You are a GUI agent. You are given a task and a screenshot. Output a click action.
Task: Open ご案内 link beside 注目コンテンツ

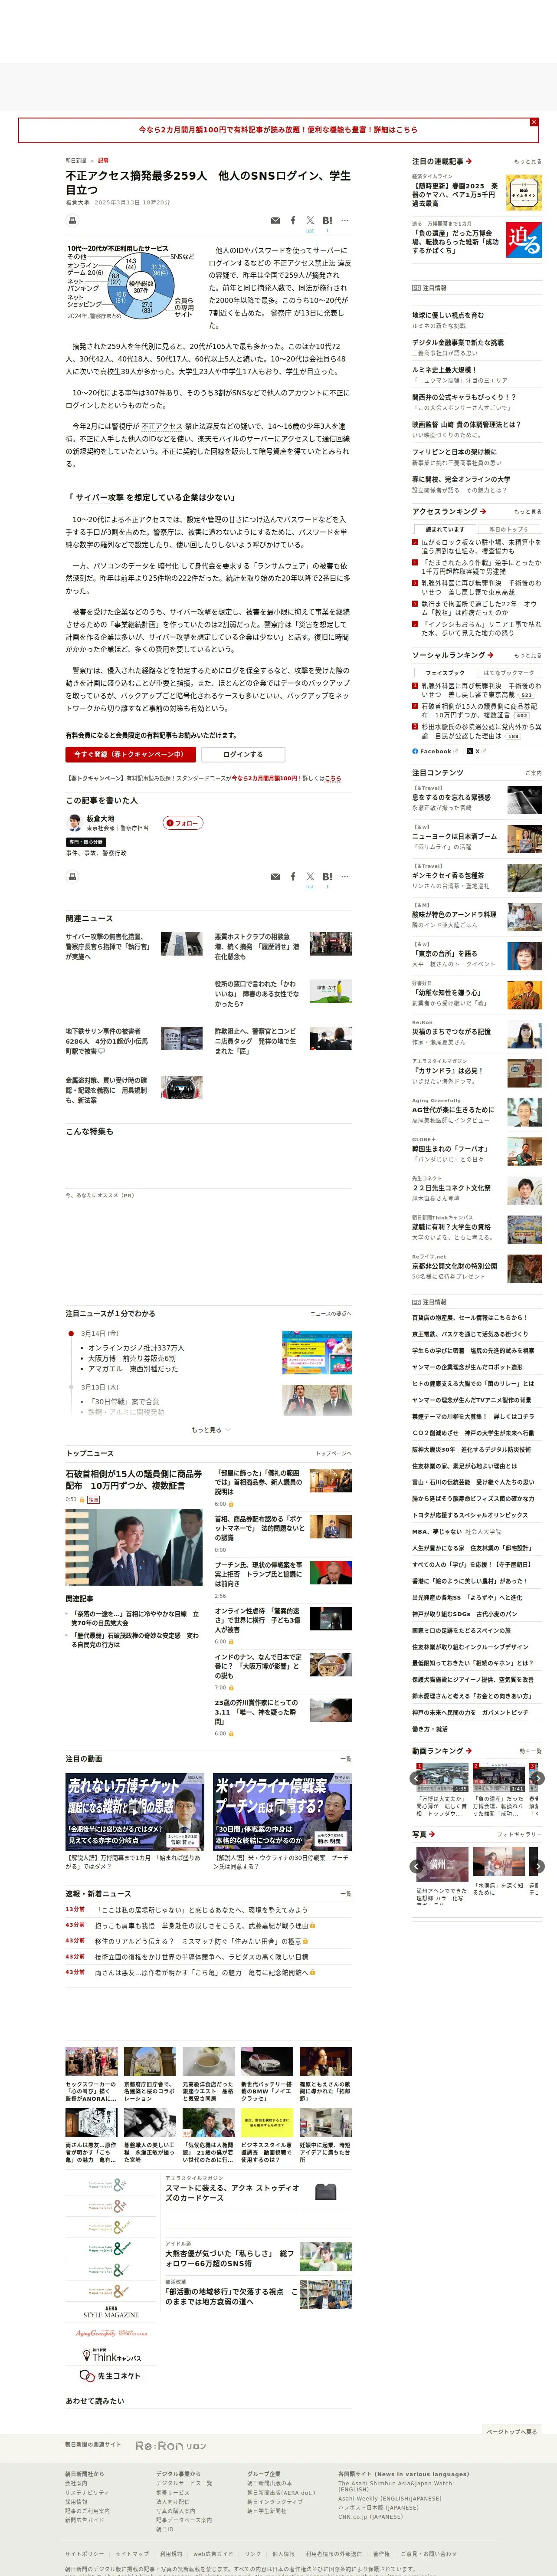(533, 773)
